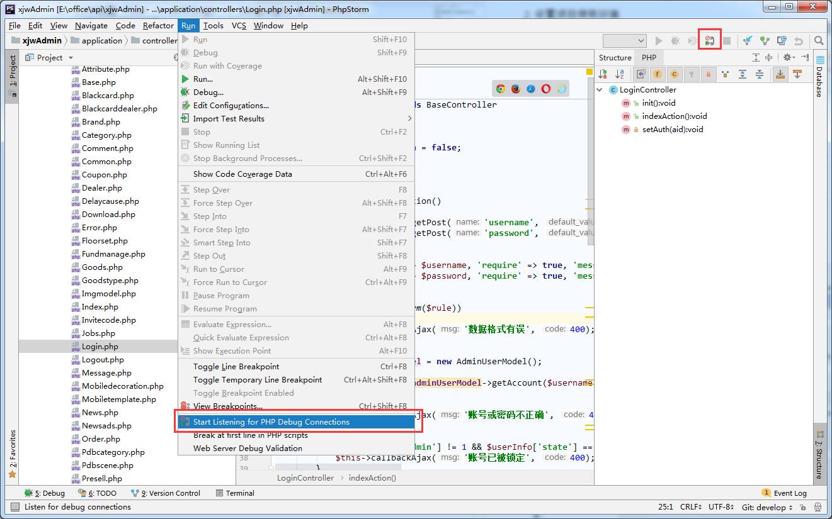Image resolution: width=832 pixels, height=519 pixels.
Task: Open the 6: TODO tool window
Action: tap(98, 493)
